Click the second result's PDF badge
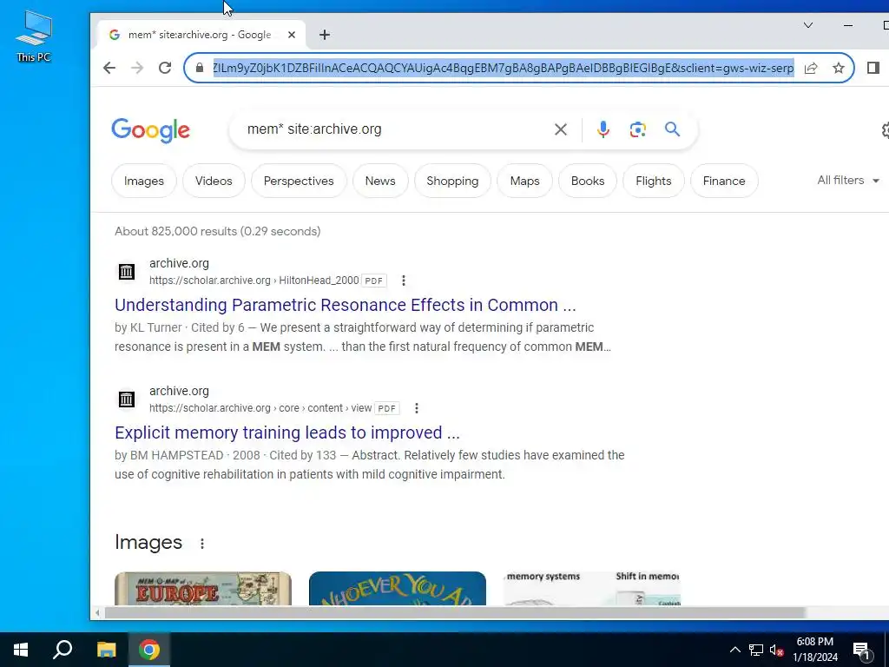 pyautogui.click(x=386, y=408)
